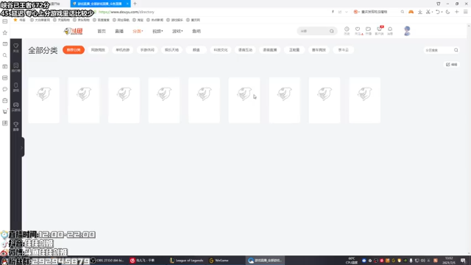Click the 开播 start streaming icon

pos(368,29)
